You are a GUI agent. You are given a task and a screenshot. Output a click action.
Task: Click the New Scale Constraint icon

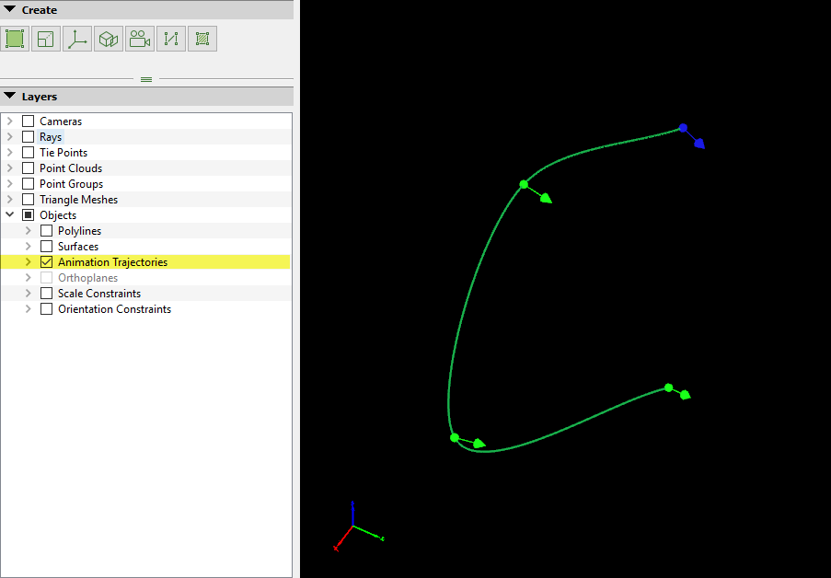46,39
